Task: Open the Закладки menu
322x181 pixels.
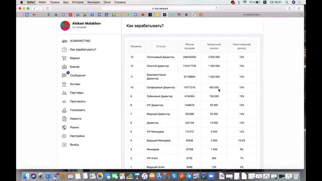Action: click(94, 2)
